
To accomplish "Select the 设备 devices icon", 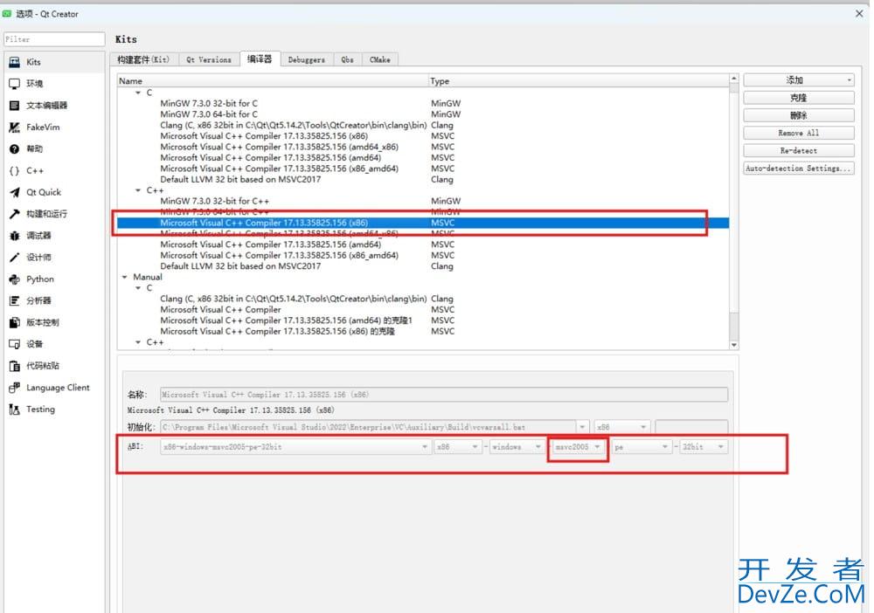I will coord(15,344).
